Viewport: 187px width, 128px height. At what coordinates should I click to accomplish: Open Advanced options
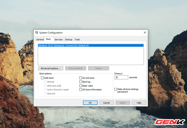[51, 68]
